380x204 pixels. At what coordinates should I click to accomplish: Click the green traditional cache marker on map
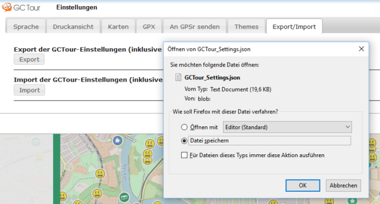(x=124, y=197)
